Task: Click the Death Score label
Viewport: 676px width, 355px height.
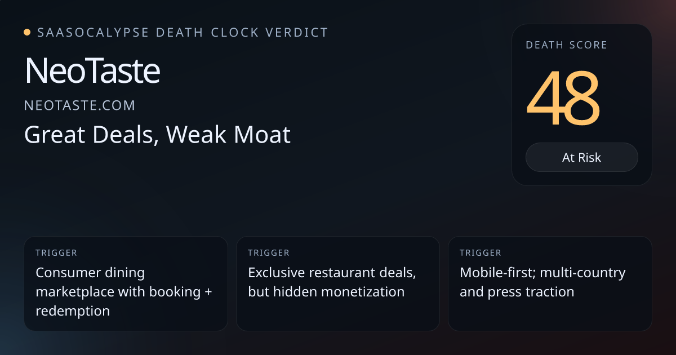Action: [566, 45]
